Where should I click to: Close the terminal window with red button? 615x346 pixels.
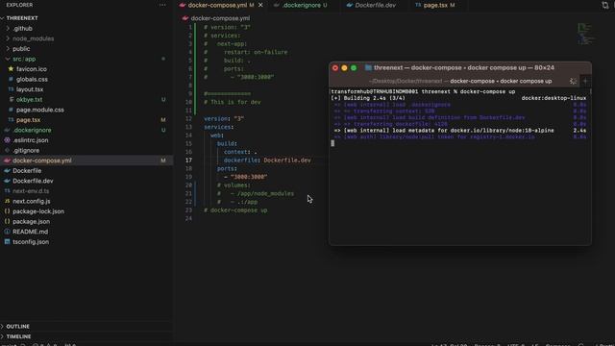coord(335,68)
